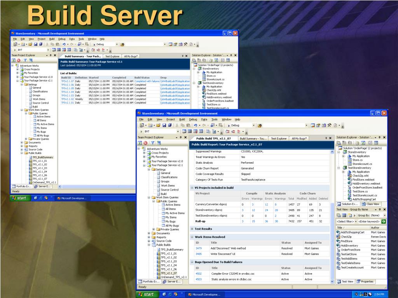
Task: Select AddToShoppingCart test in Test View list
Action: point(353,232)
